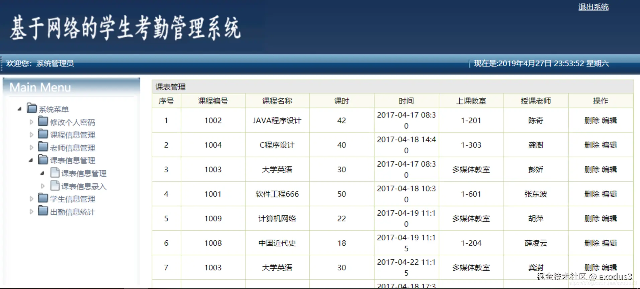Click the 退出系统 logout link
The width and height of the screenshot is (640, 289).
[x=593, y=7]
